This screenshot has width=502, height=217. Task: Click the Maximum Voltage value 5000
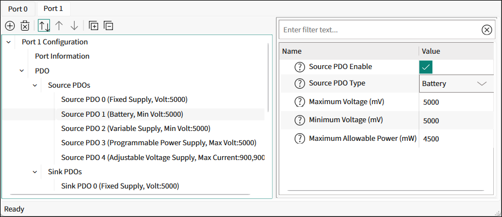[431, 102]
